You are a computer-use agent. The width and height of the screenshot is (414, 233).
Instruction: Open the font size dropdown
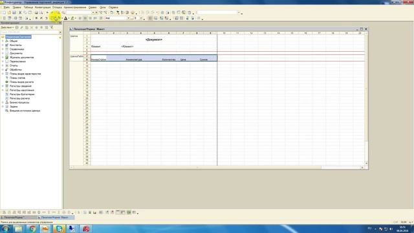click(141, 18)
